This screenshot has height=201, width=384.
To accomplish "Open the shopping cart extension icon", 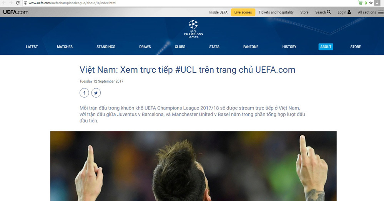I will tap(360, 3).
